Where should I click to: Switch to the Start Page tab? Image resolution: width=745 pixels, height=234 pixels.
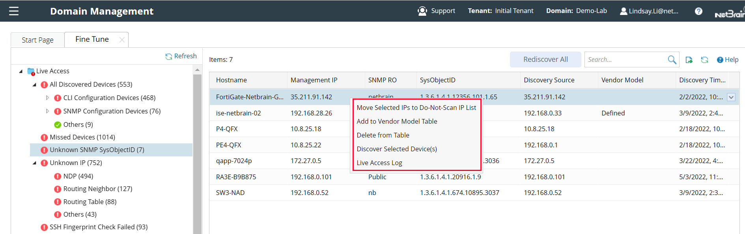click(x=37, y=40)
